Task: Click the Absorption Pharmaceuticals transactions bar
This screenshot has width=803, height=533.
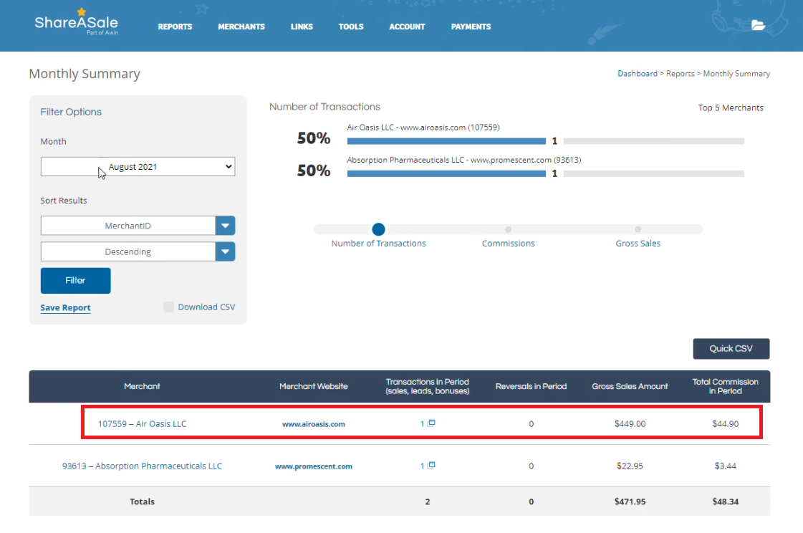Action: pos(446,174)
